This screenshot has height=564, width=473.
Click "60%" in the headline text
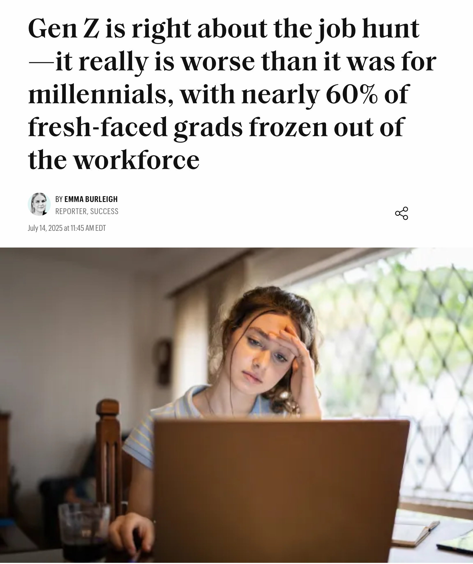(351, 94)
